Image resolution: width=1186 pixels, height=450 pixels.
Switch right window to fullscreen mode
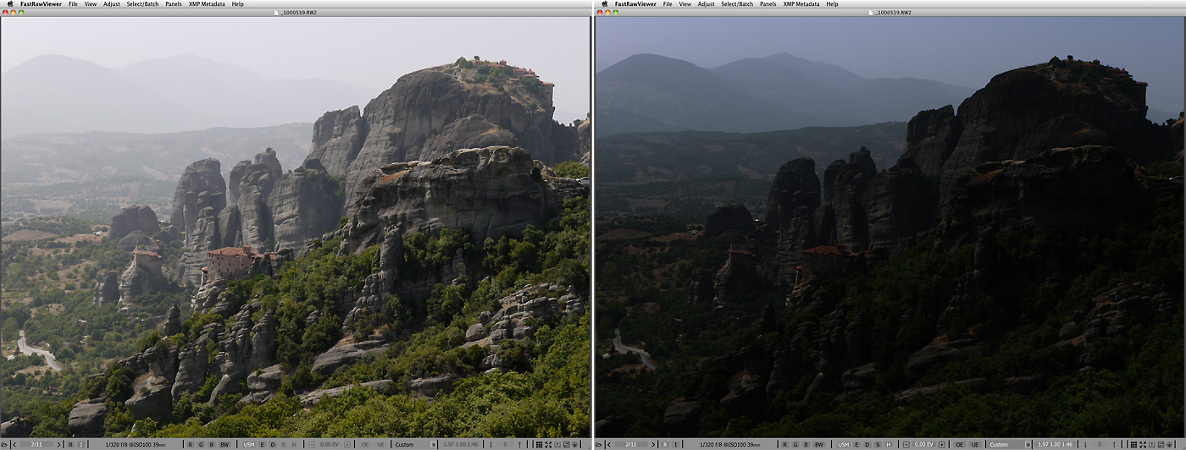click(x=1144, y=444)
